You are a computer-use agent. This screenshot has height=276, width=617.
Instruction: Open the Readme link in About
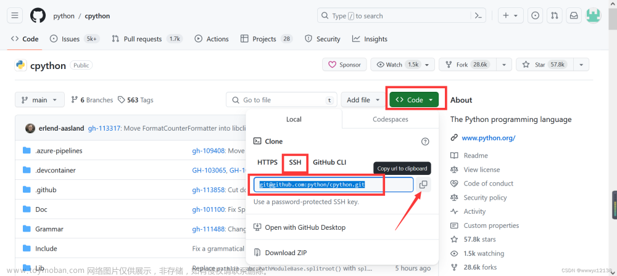[475, 155]
